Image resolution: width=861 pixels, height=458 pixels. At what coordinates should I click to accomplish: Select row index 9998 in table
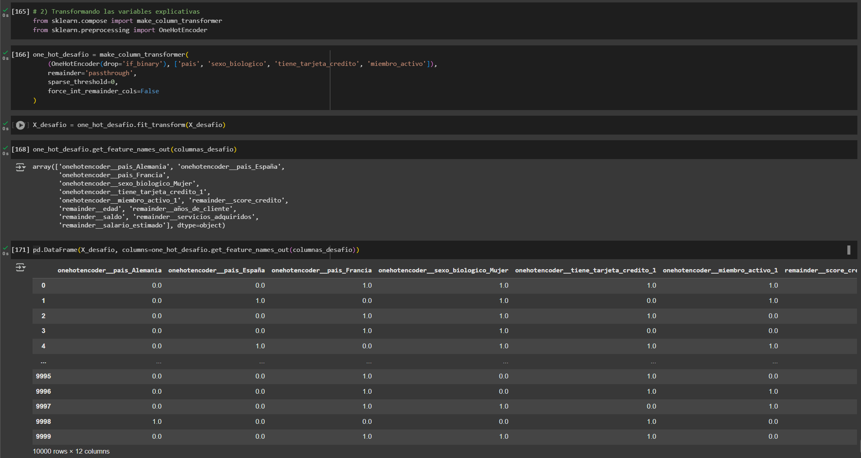pyautogui.click(x=43, y=422)
